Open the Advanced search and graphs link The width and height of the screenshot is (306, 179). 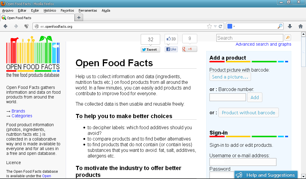tap(263, 44)
